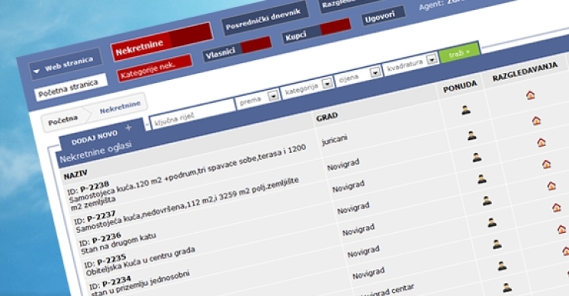569x296 pixels.
Task: Open listing Stan na drugom katu
Action: point(119,243)
